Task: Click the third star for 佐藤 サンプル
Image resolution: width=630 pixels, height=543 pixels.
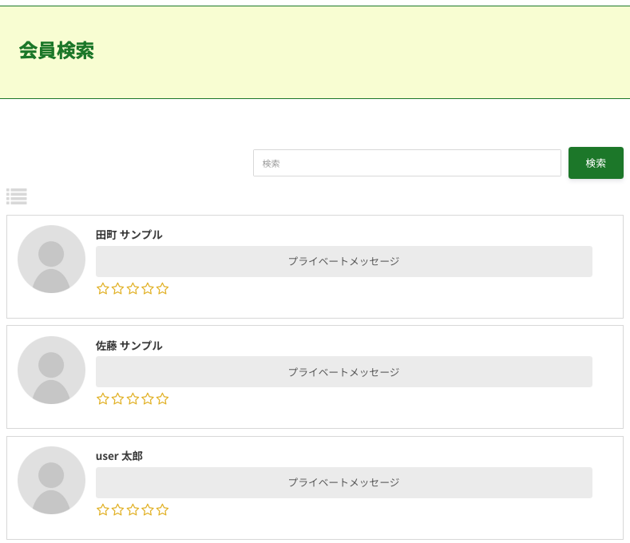Action: coord(133,399)
